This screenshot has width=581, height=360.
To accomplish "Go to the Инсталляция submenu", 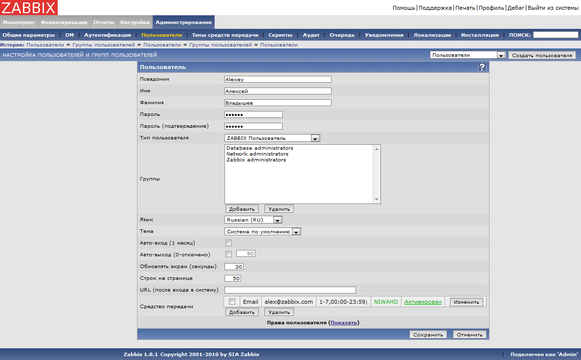I will pos(480,35).
